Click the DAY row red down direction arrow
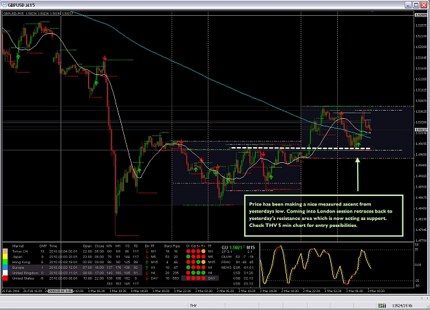Screen dimensions: 430x310 pyautogui.click(x=147, y=278)
